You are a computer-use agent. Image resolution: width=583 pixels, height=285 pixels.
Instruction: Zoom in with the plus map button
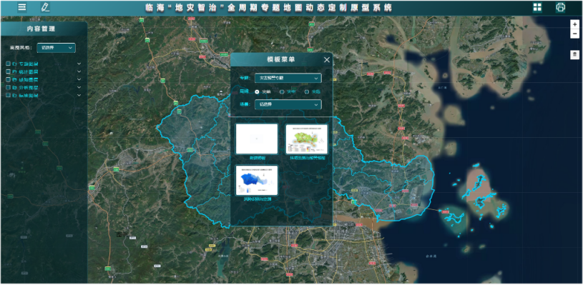coord(575,24)
